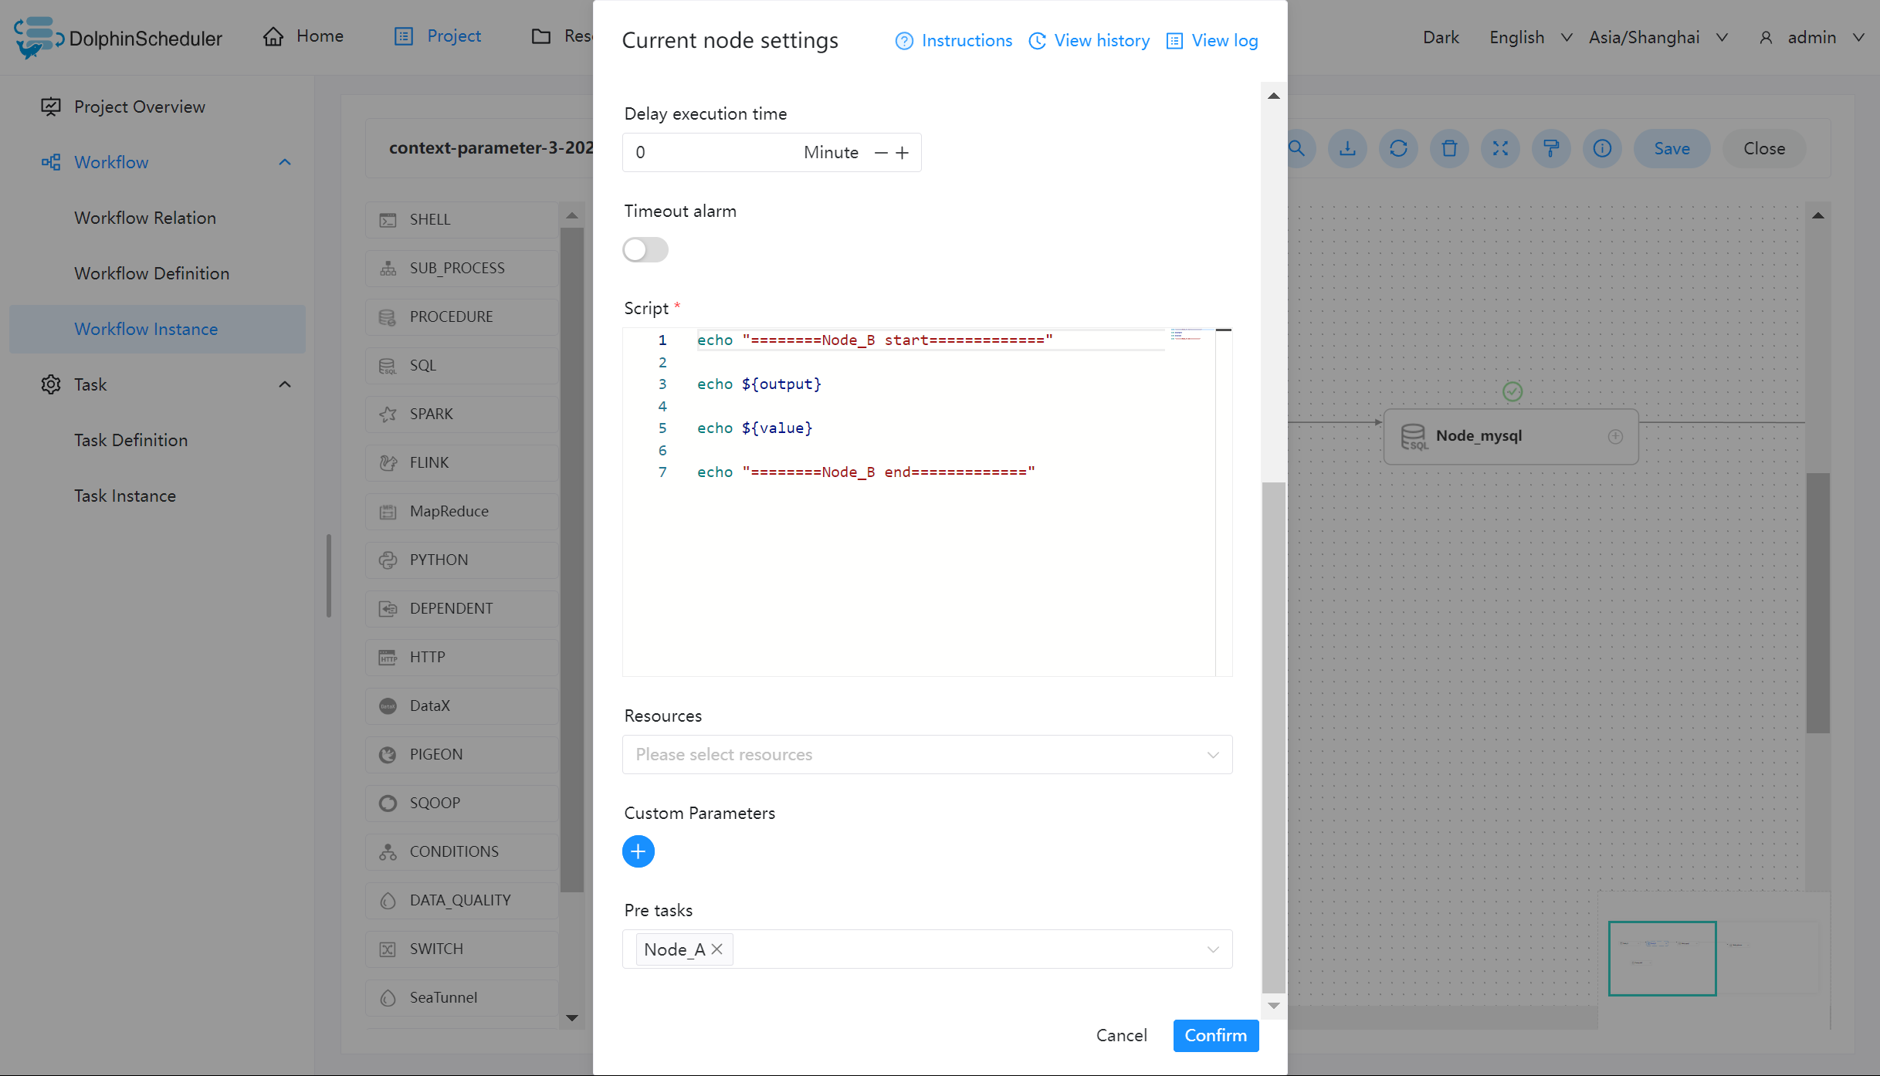Click the Confirm button
1880x1076 pixels.
[1212, 1035]
